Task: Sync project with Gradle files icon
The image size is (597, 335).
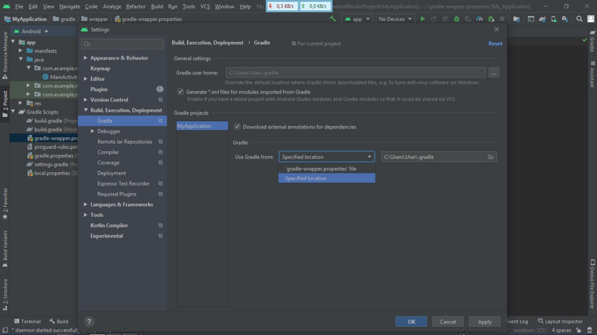Action: pyautogui.click(x=542, y=19)
